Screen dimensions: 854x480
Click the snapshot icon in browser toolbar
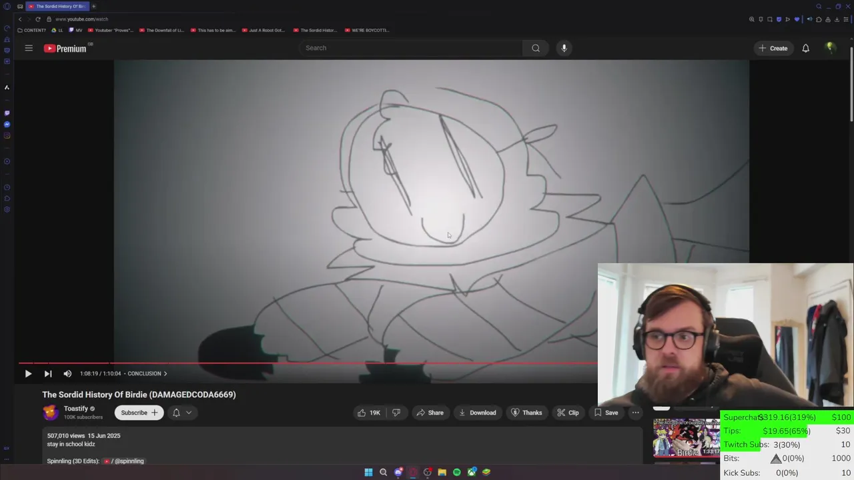tap(770, 19)
